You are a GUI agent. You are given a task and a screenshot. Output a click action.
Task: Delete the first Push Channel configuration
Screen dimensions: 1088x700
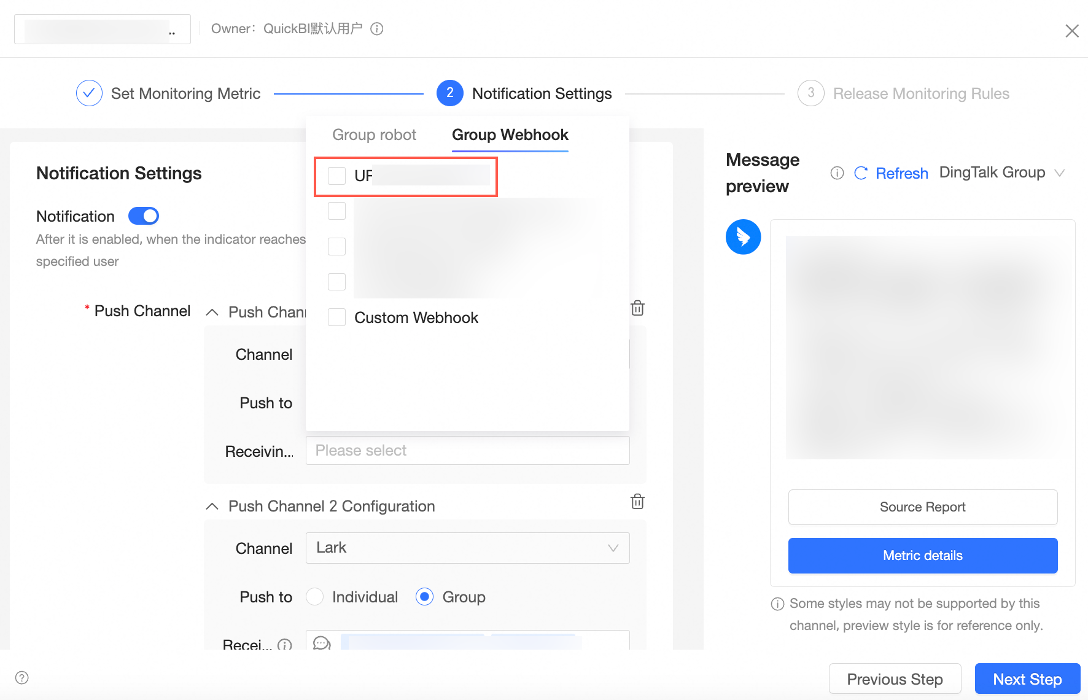click(x=637, y=308)
